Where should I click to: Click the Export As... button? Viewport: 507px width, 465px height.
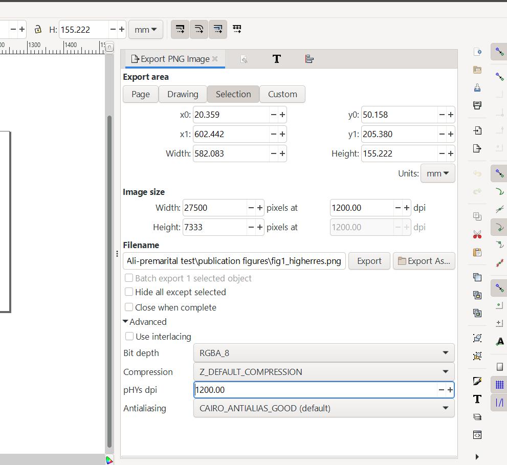[x=424, y=261]
